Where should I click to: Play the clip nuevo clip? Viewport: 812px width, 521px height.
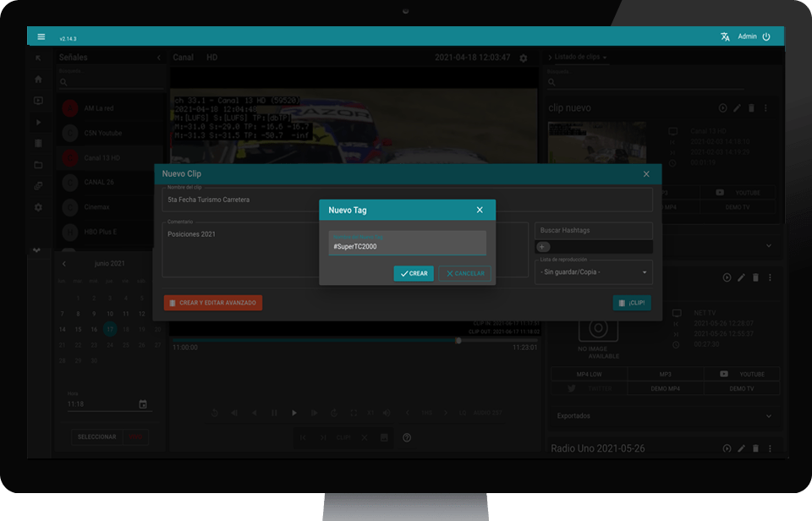[723, 108]
